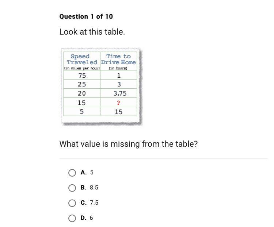
Task: Click the red question mark in the table
Action: point(118,103)
